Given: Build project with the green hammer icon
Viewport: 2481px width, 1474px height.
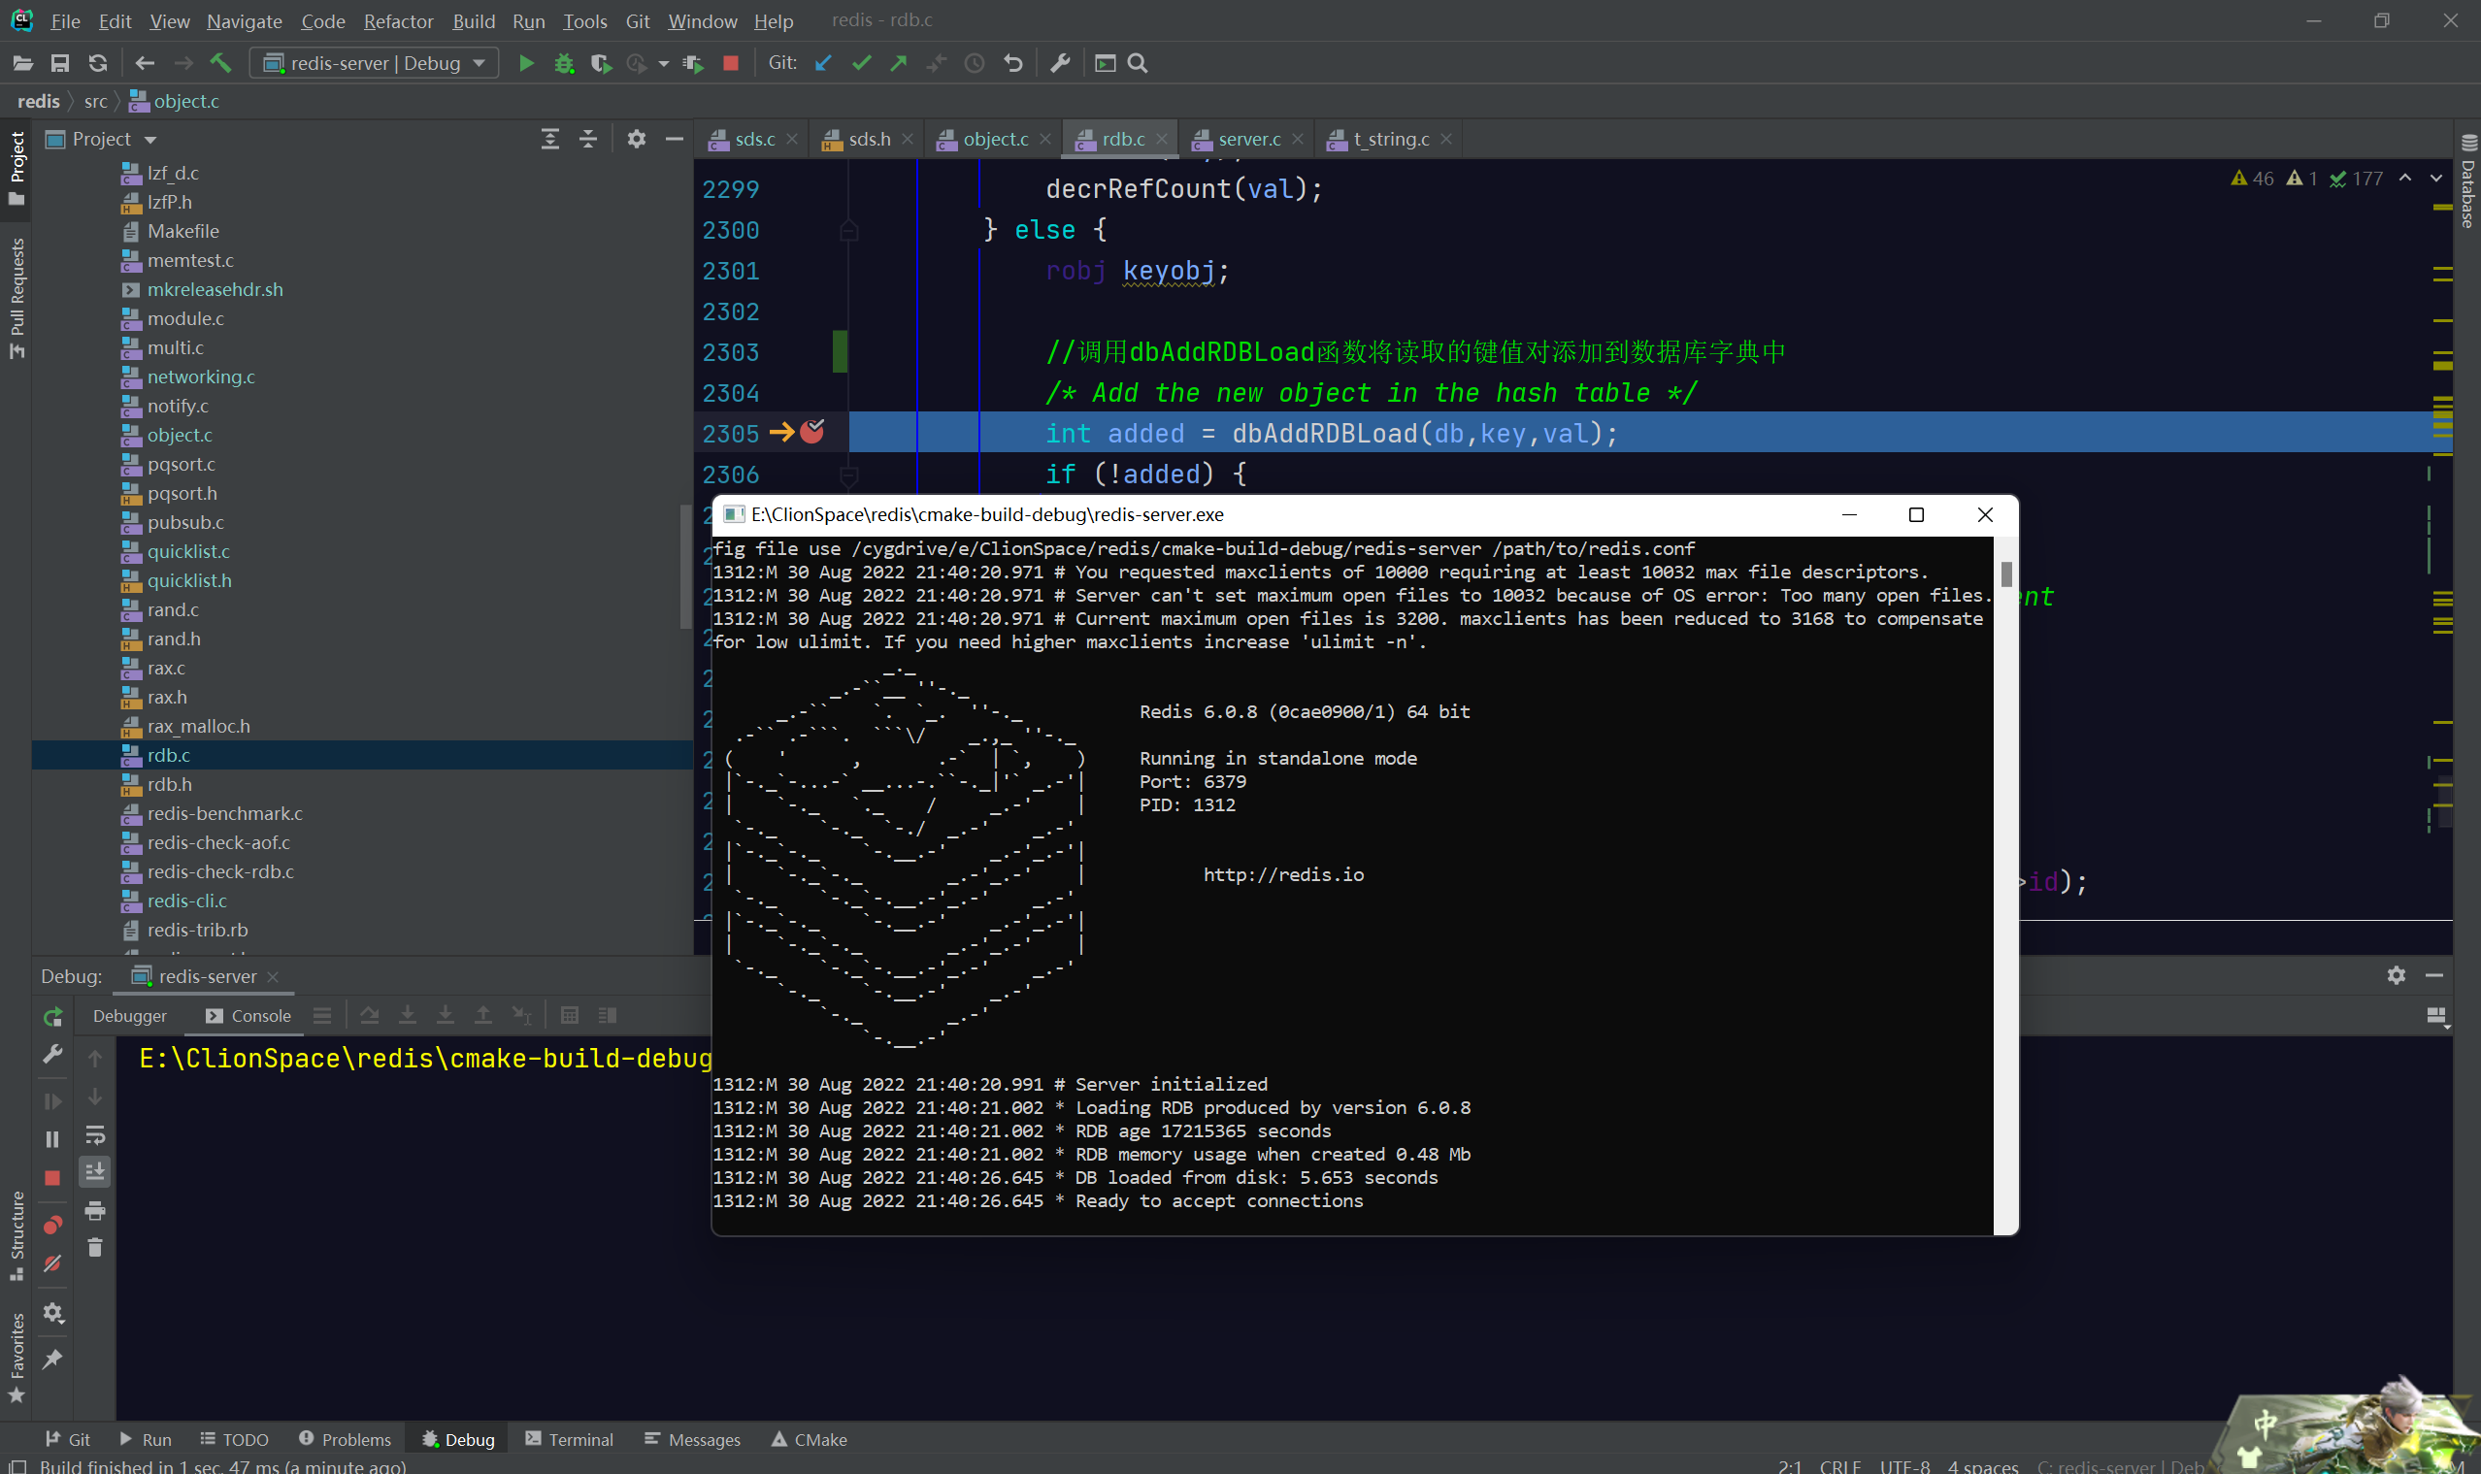Looking at the screenshot, I should coord(220,64).
